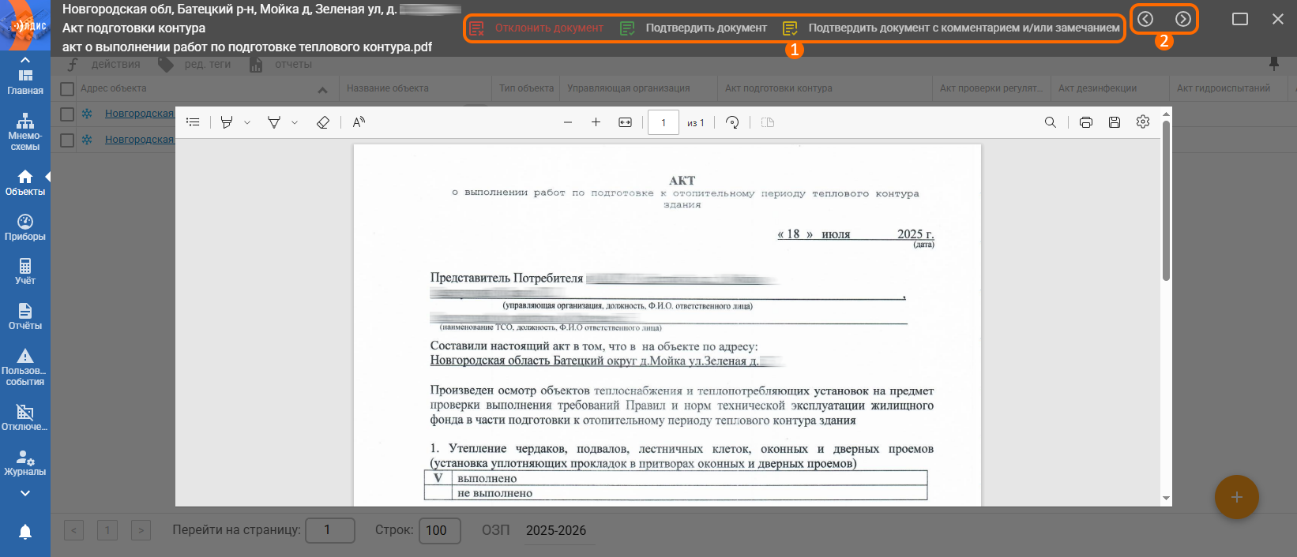Open ред. теги tag editor
Viewport: 1297px width, 557px height.
tap(194, 64)
